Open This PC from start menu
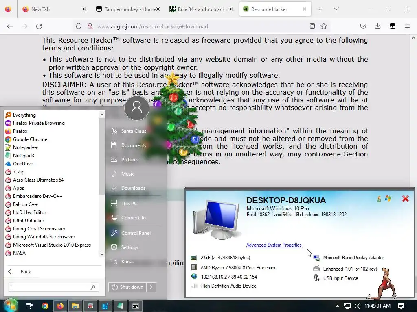The height and width of the screenshot is (312, 417). [124, 204]
